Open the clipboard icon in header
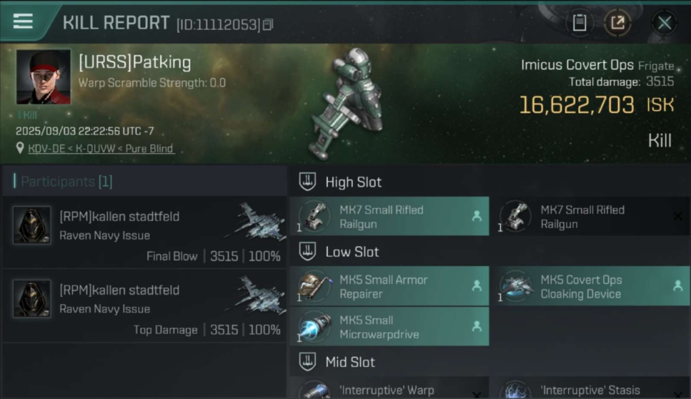 (x=579, y=23)
